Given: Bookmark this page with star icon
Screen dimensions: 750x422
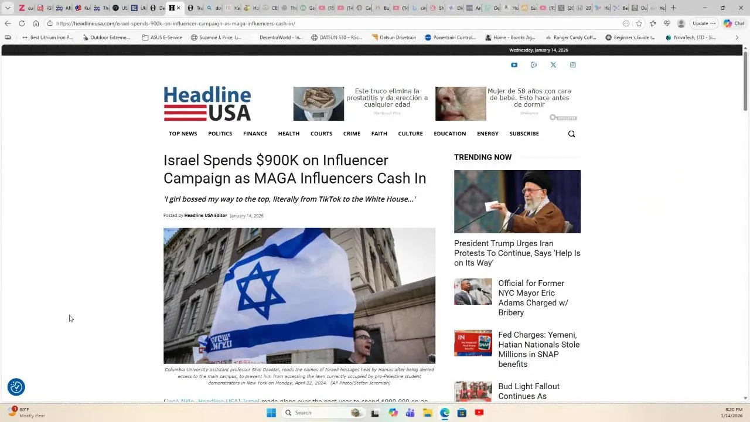Looking at the screenshot, I should [x=639, y=23].
